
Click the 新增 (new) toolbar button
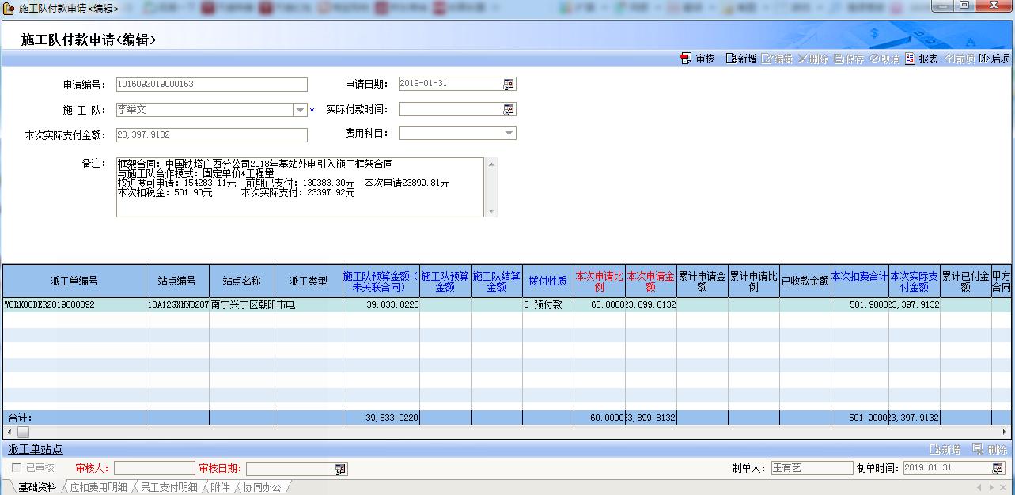coord(741,59)
